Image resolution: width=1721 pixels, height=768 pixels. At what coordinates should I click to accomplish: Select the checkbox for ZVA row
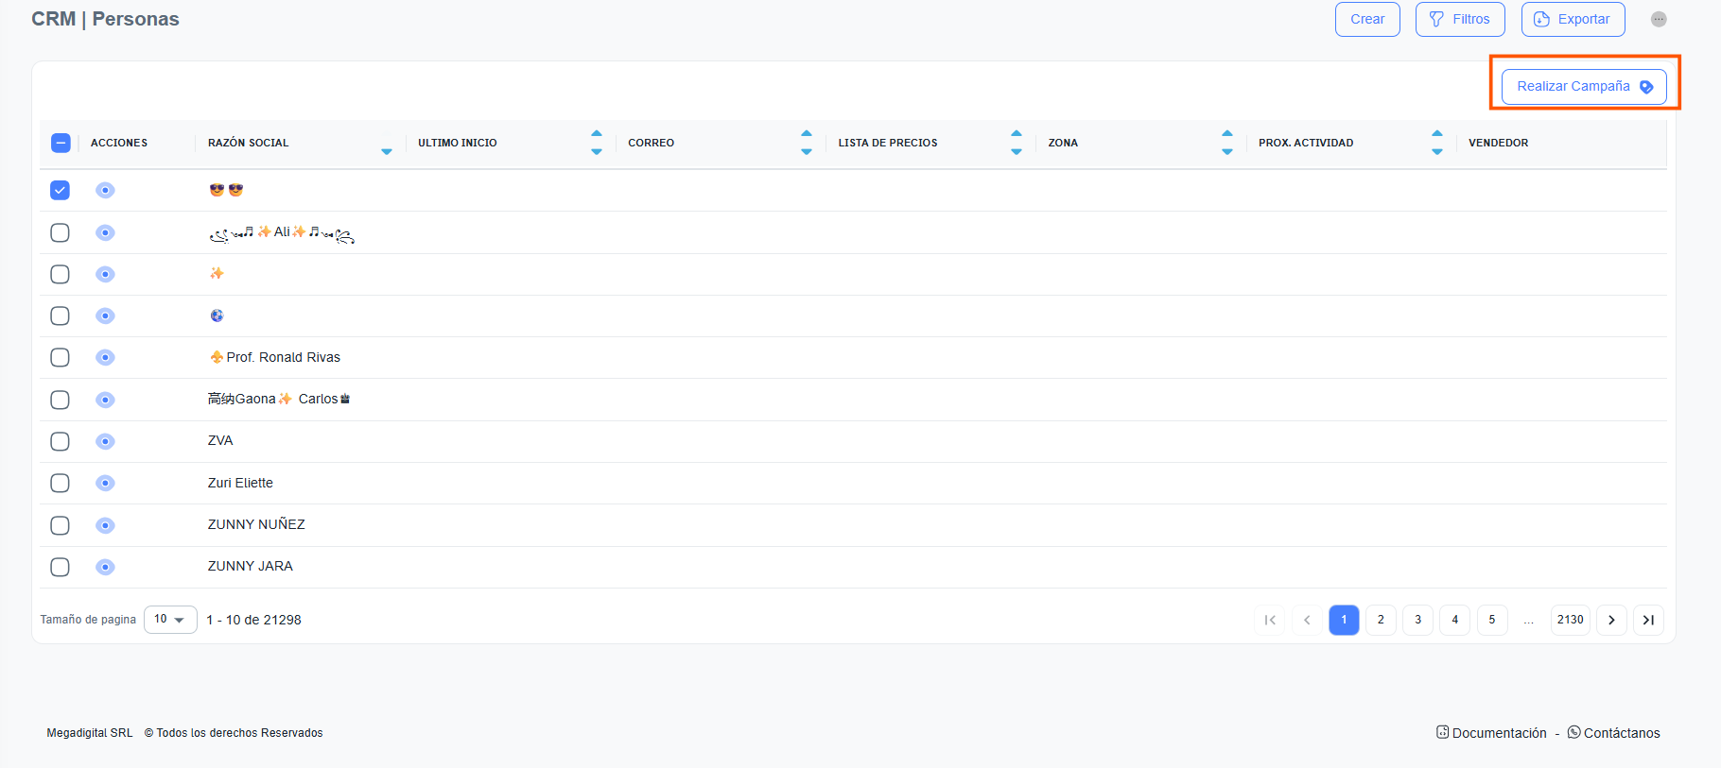tap(60, 441)
